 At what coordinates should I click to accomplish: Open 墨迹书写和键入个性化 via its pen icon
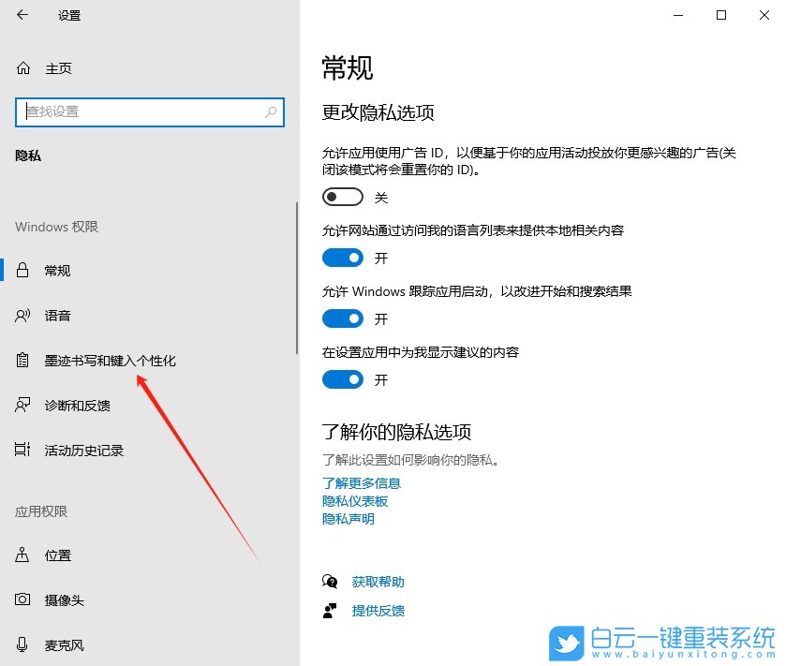click(22, 361)
